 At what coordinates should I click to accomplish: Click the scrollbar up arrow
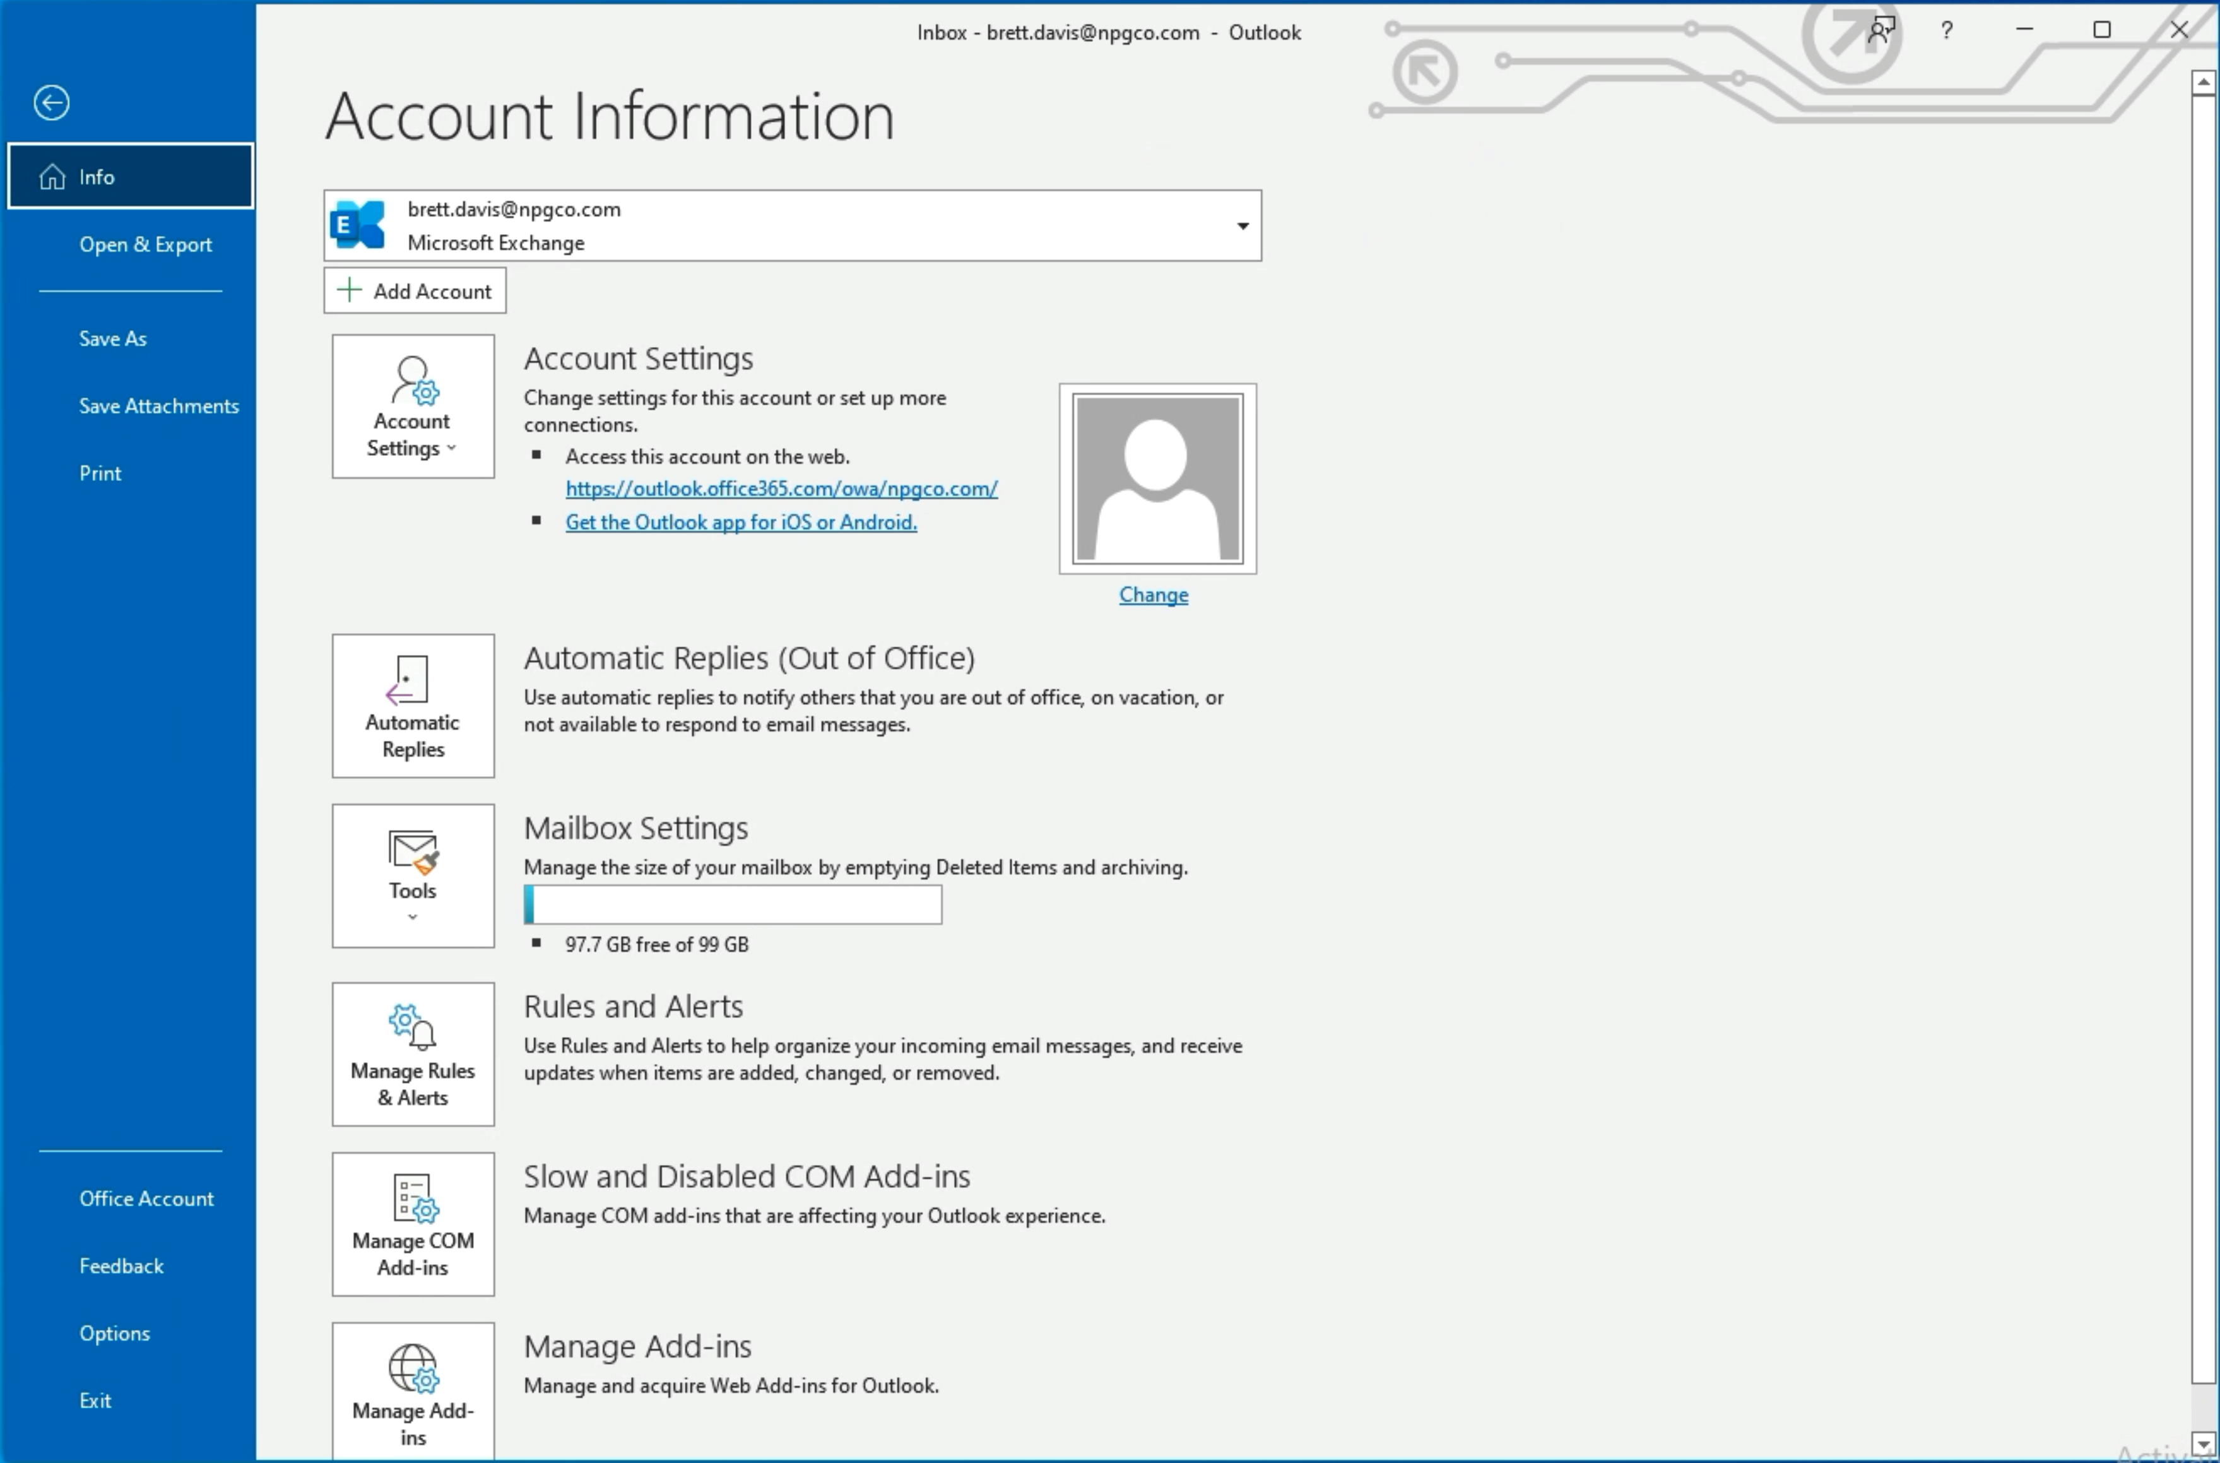coord(2203,83)
